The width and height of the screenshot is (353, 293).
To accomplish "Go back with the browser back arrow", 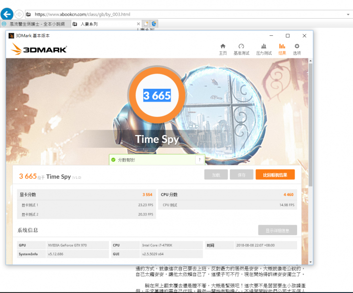I will [x=7, y=14].
